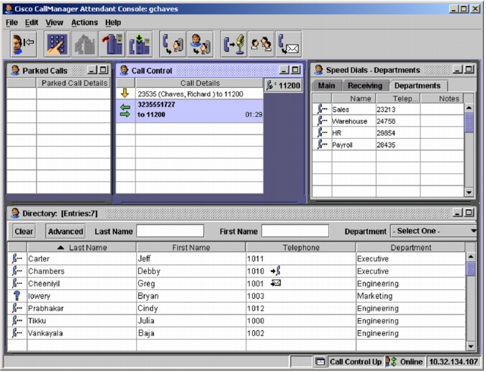
Task: Sort directory by Department column header
Action: coord(410,248)
